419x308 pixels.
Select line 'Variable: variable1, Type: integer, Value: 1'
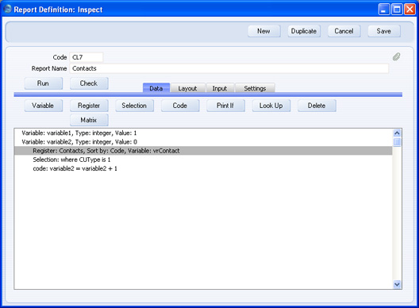203,133
